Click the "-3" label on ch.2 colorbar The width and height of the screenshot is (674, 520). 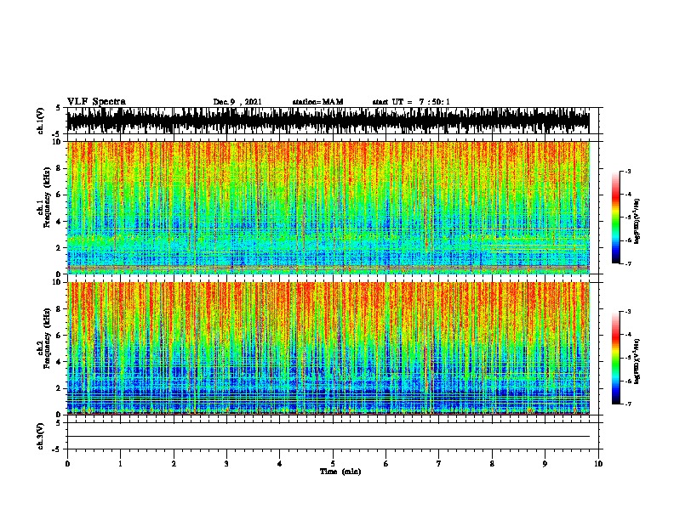(x=627, y=312)
